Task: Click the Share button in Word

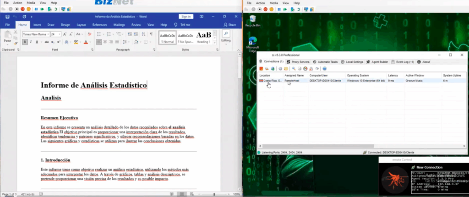Action: [230, 25]
